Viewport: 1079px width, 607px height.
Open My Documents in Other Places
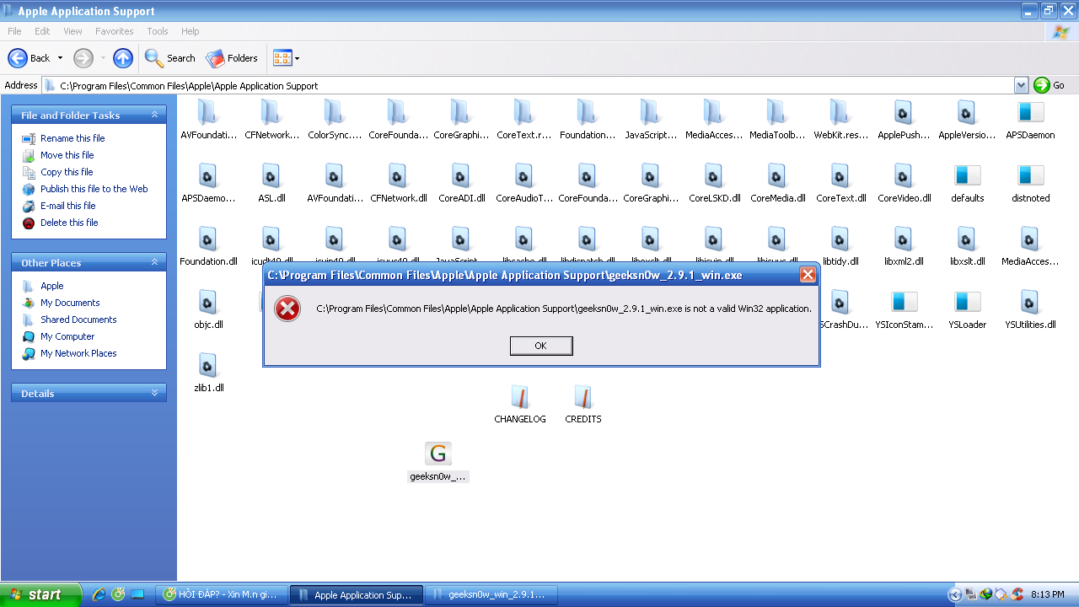[70, 303]
